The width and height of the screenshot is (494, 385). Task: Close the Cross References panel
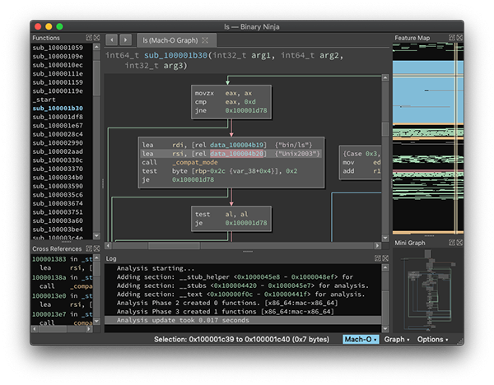click(x=96, y=248)
